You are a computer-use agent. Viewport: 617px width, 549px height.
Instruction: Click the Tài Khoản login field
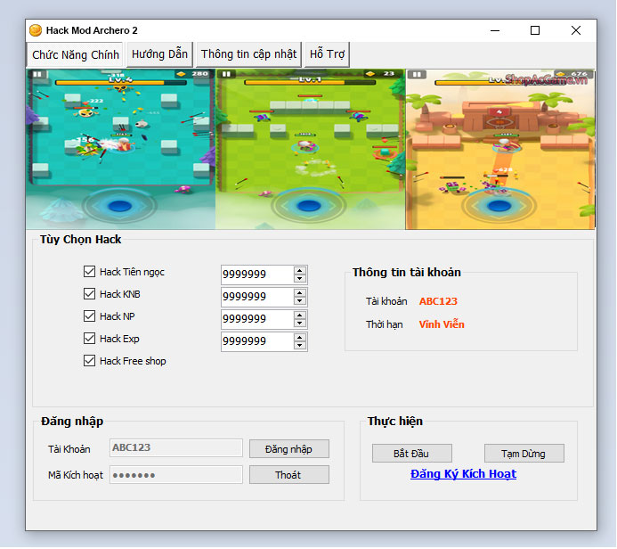176,447
